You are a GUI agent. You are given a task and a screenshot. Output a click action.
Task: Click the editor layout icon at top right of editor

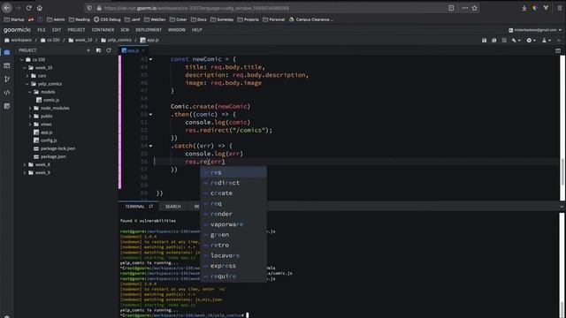click(x=558, y=51)
